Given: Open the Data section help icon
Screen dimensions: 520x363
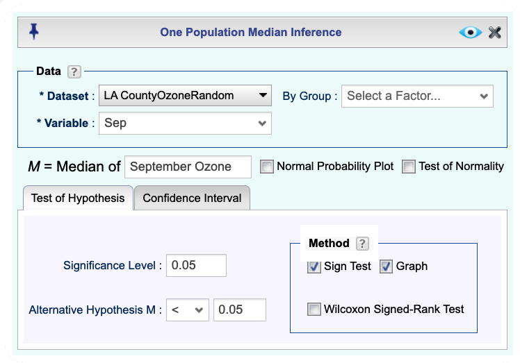Looking at the screenshot, I should [x=74, y=71].
